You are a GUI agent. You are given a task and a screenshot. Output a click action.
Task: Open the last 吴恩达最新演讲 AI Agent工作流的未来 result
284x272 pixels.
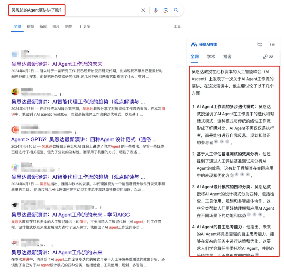tap(57, 253)
